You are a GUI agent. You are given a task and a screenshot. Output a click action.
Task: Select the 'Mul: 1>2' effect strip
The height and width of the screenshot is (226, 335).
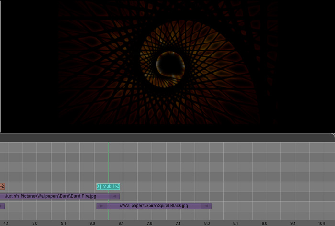coord(108,186)
